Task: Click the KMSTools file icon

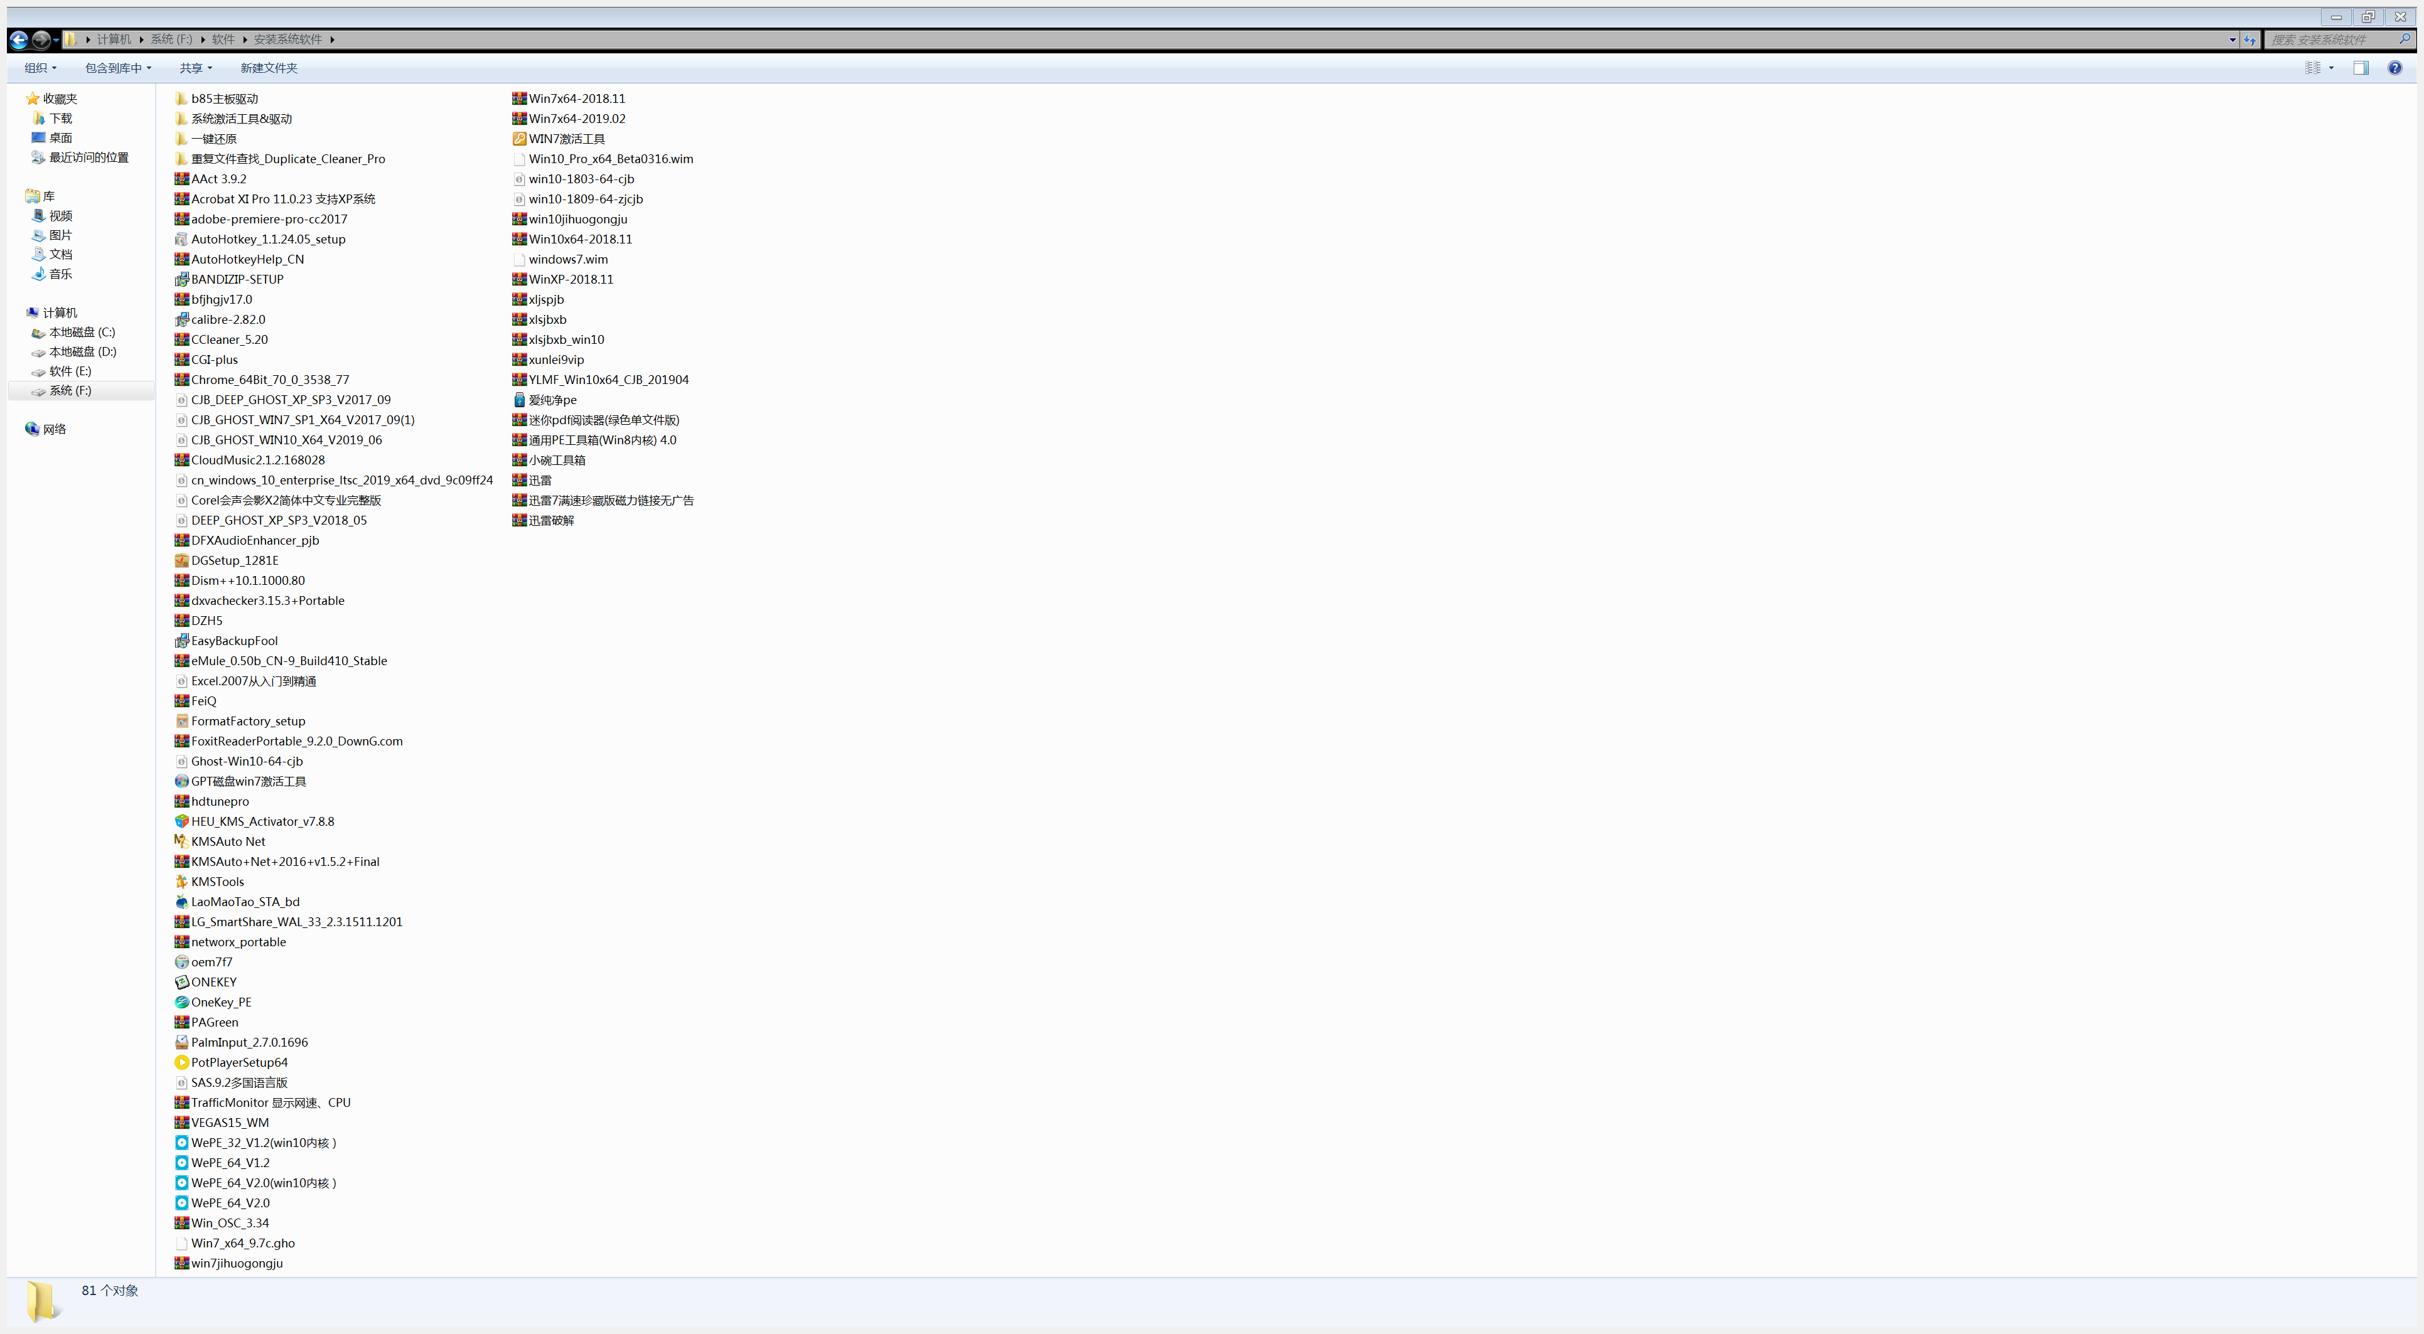Action: [181, 882]
